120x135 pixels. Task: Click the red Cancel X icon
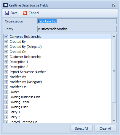pyautogui.click(x=25, y=13)
